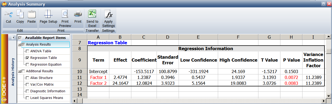Viewport: 332px width, 104px height.
Task: Click High Confidence value 19.0083
Action: pos(238,83)
